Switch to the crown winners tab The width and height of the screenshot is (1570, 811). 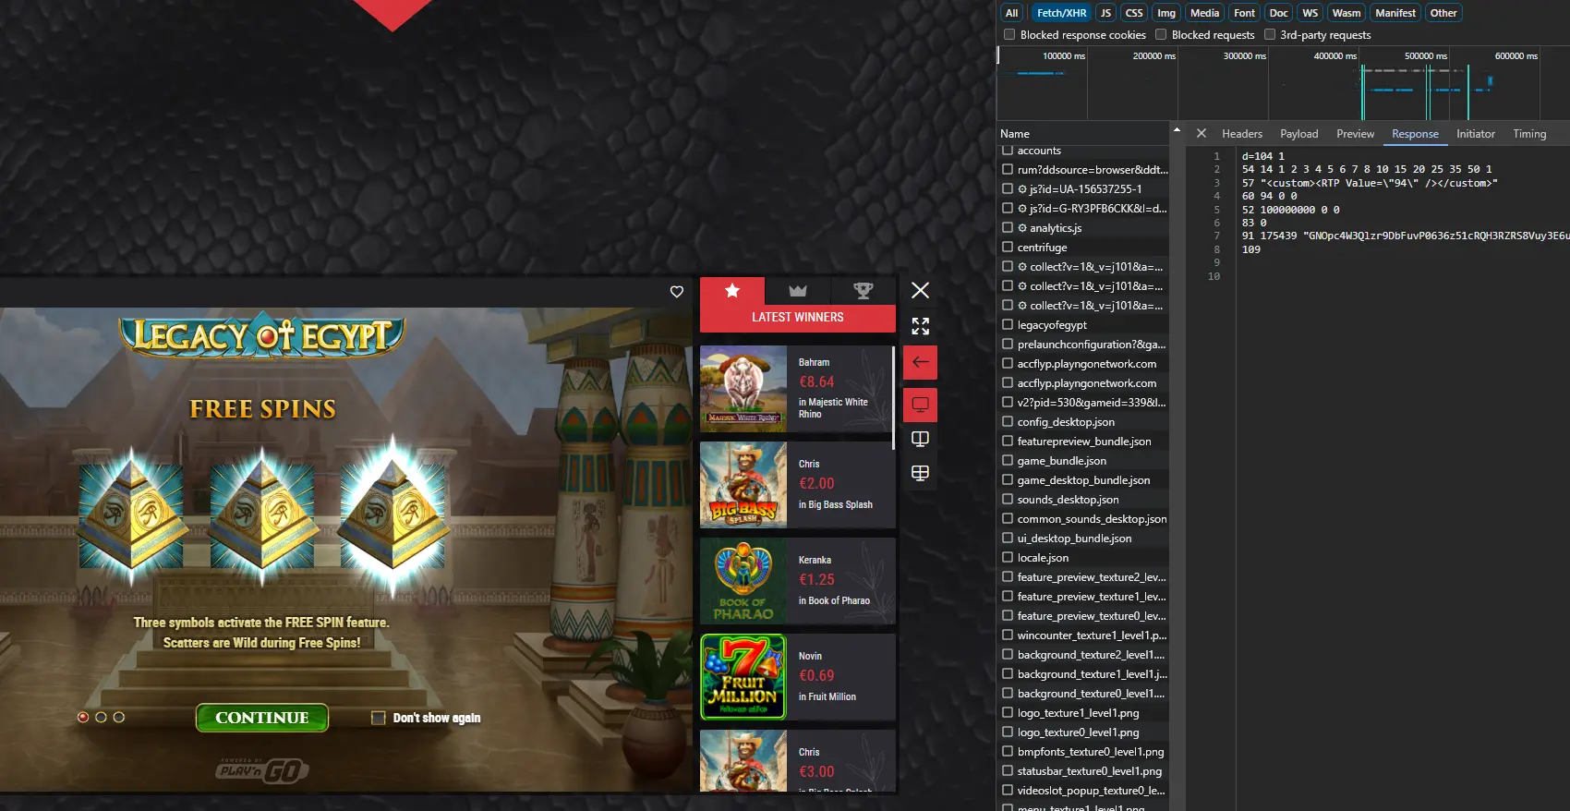pos(798,291)
